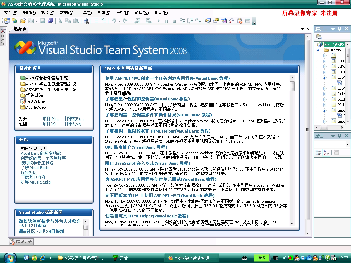This screenshot has width=351, height=263.
Task: Click the Properties icon in Solution Explorer toolbar
Action: coord(319,37)
